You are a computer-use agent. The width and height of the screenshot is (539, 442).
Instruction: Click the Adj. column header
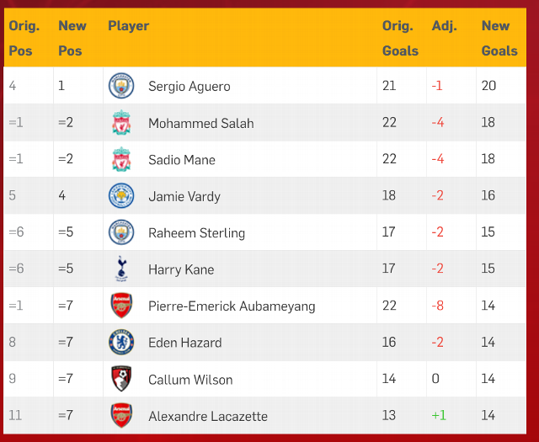[x=445, y=26]
